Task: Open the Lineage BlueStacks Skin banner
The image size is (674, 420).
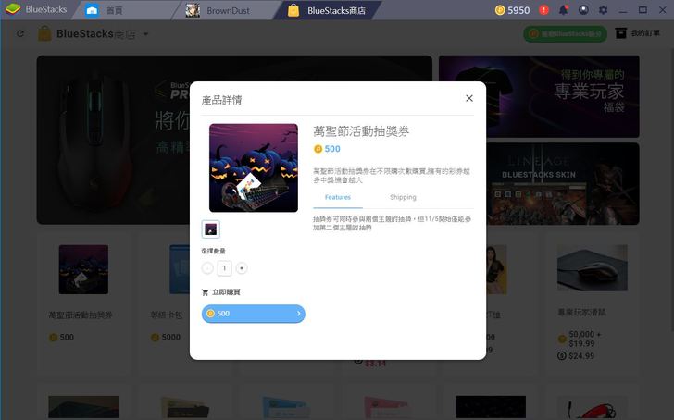Action: [563, 184]
